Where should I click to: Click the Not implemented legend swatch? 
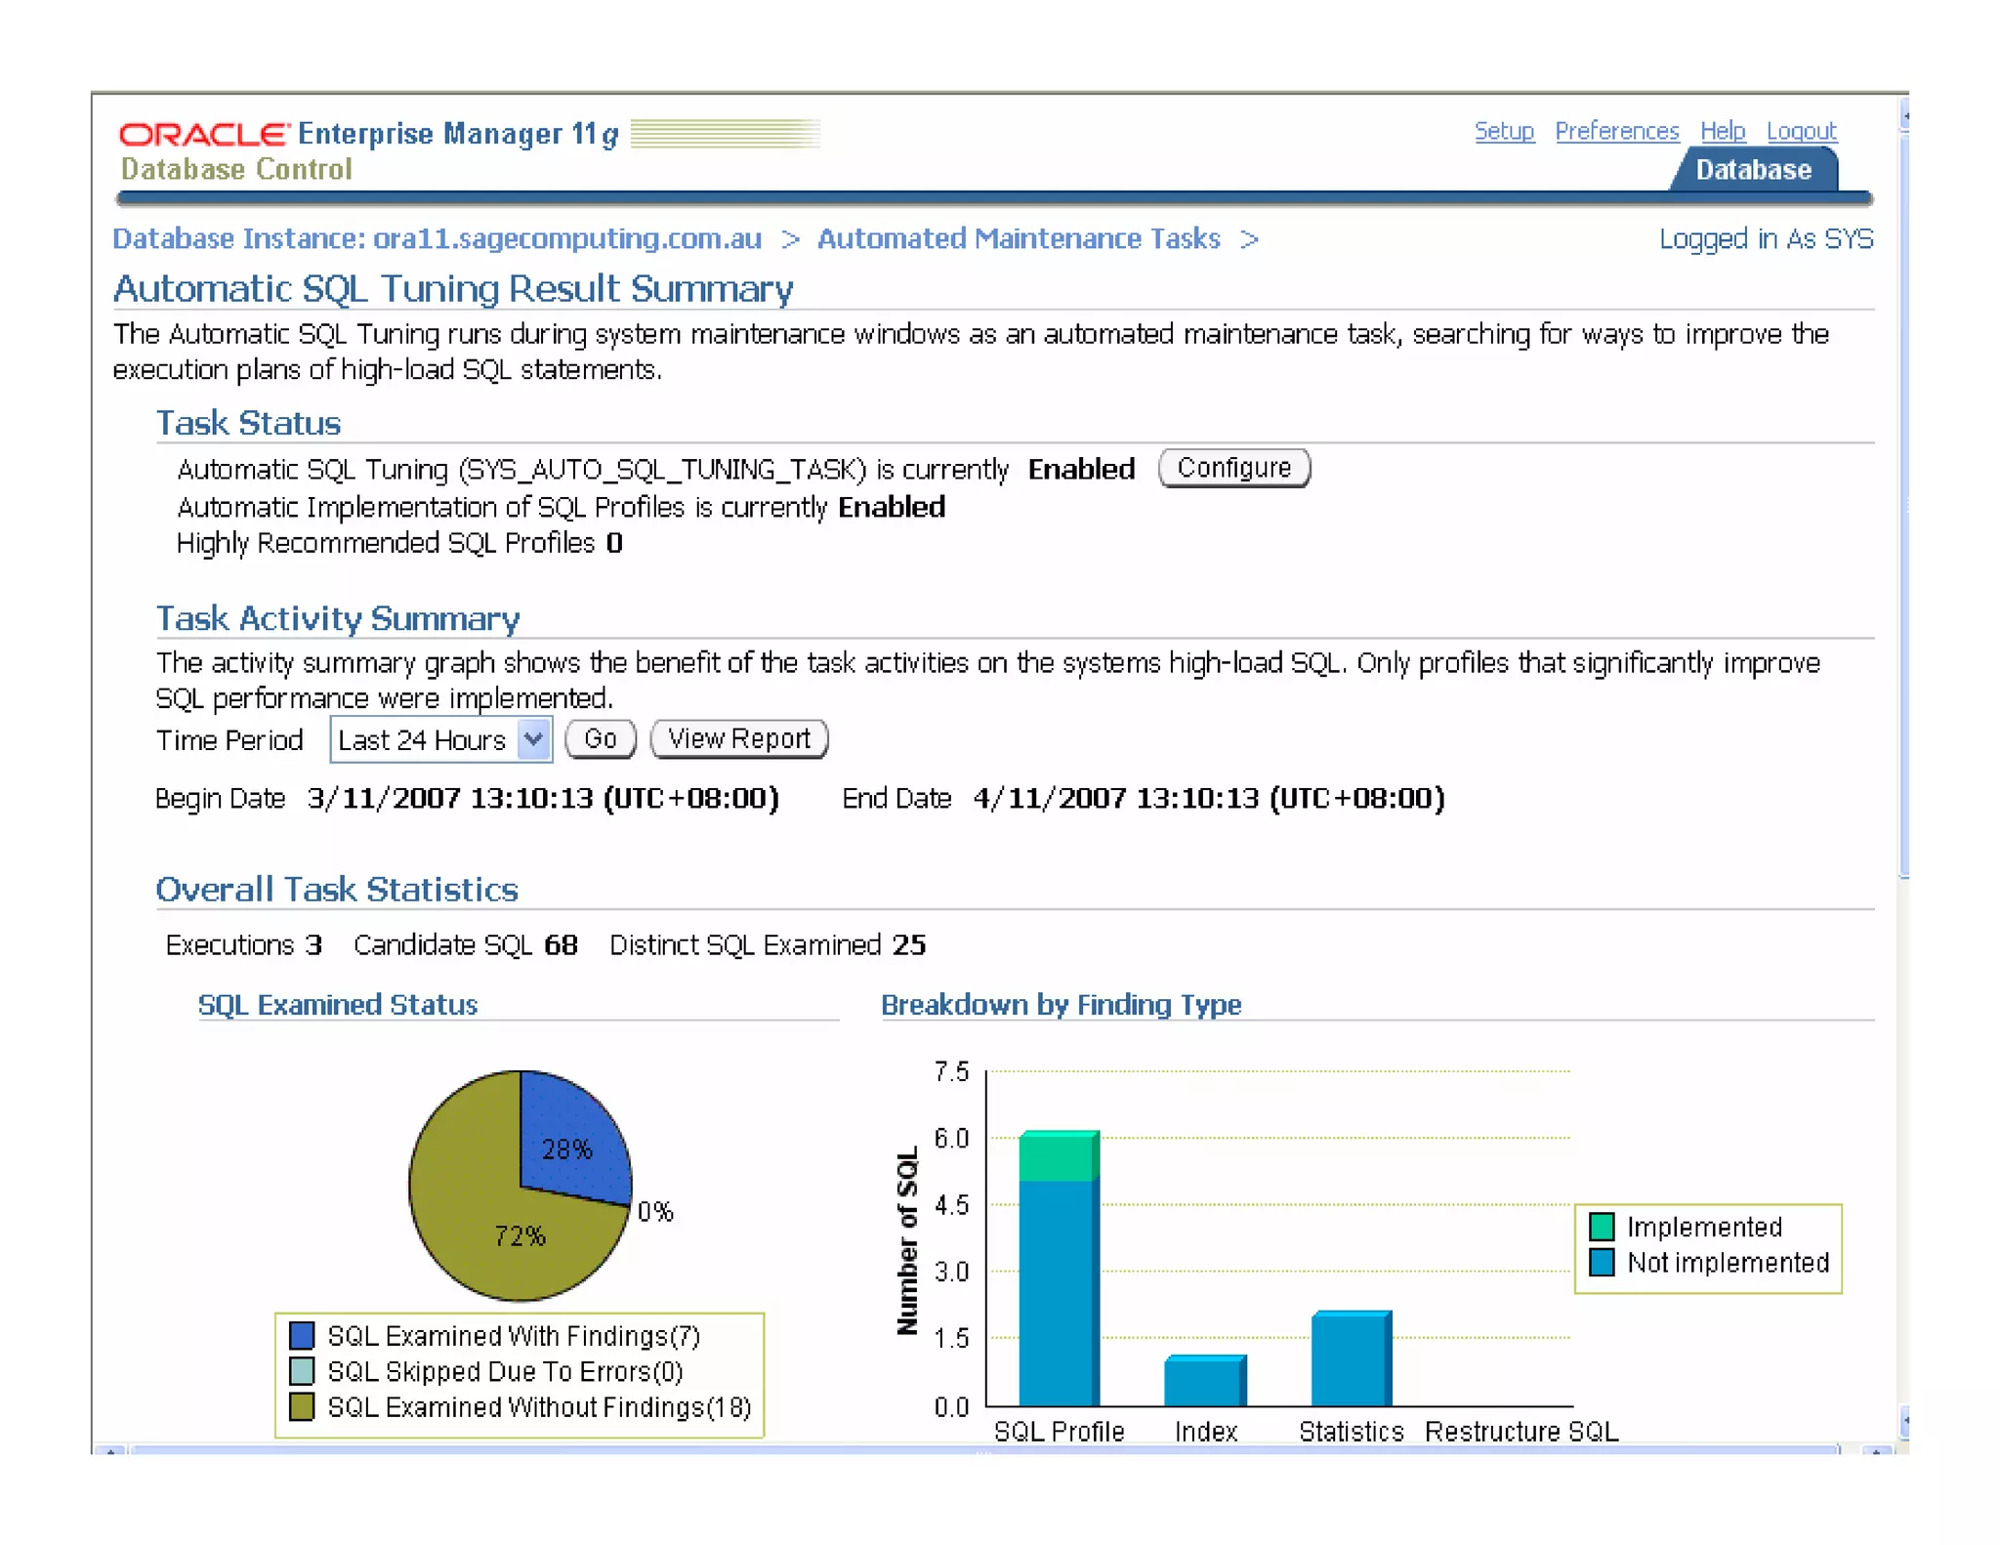point(1601,1263)
